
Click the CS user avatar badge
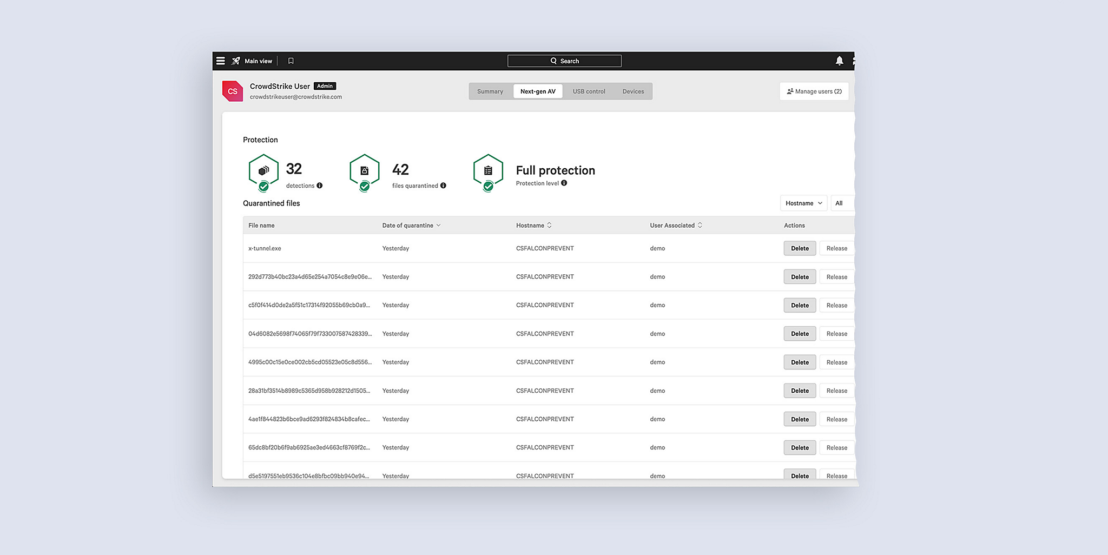pyautogui.click(x=232, y=90)
